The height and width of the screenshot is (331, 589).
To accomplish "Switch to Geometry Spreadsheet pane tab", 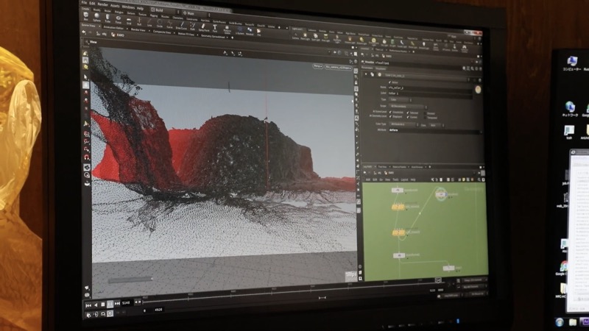I will [213, 36].
